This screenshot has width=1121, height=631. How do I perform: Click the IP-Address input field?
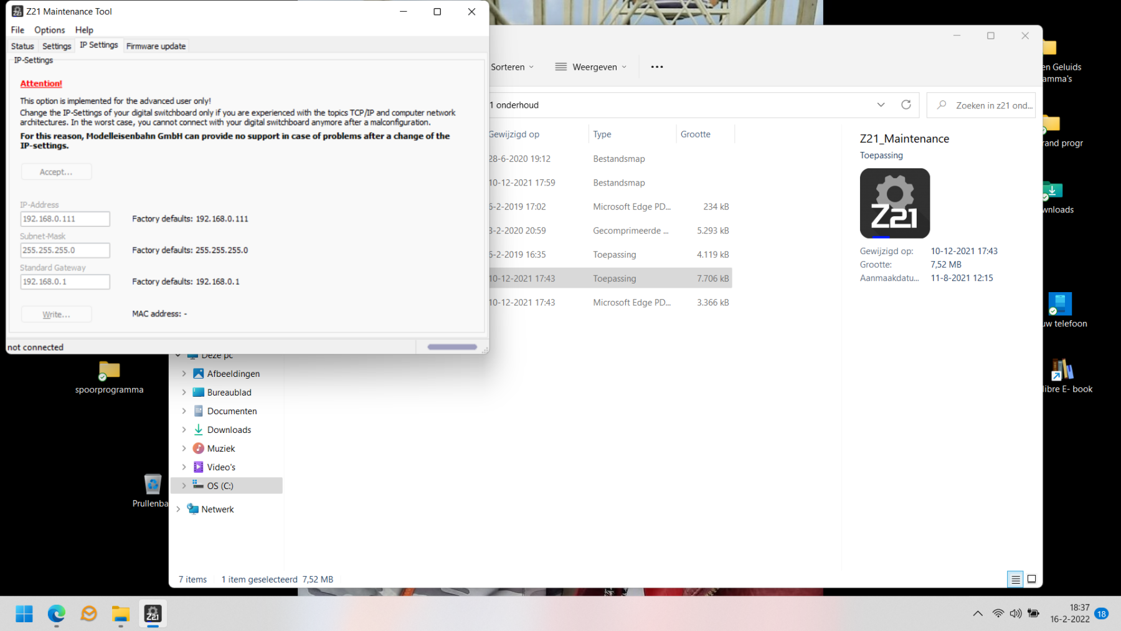[x=65, y=219]
